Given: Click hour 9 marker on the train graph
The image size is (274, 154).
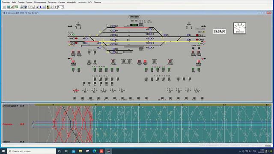Looking at the screenshot, I should click(96, 105).
